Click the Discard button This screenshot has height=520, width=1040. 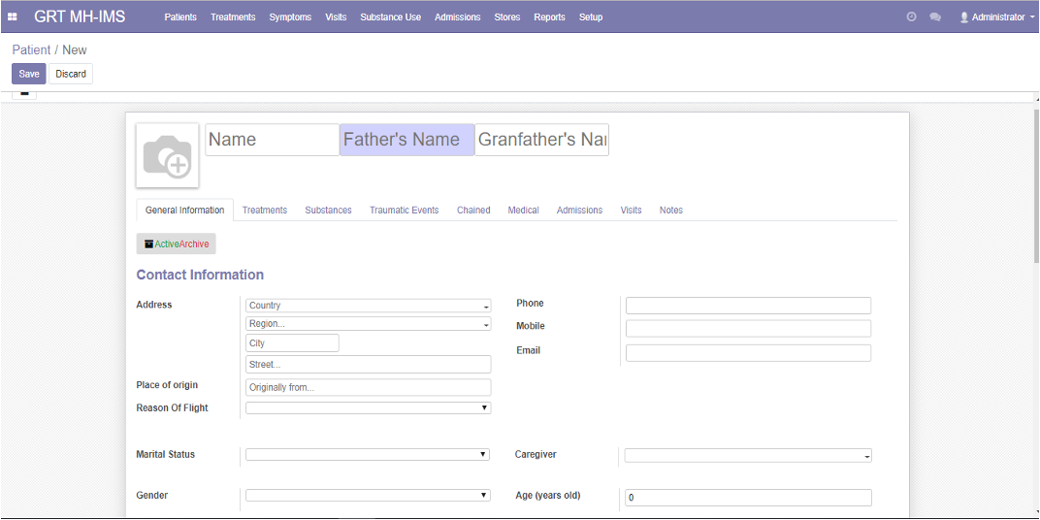click(x=71, y=74)
